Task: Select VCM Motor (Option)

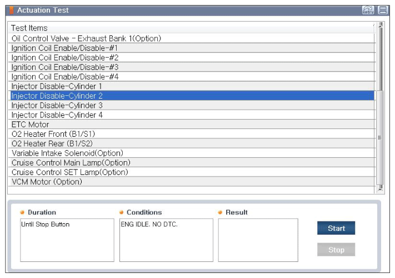Action: (x=192, y=182)
